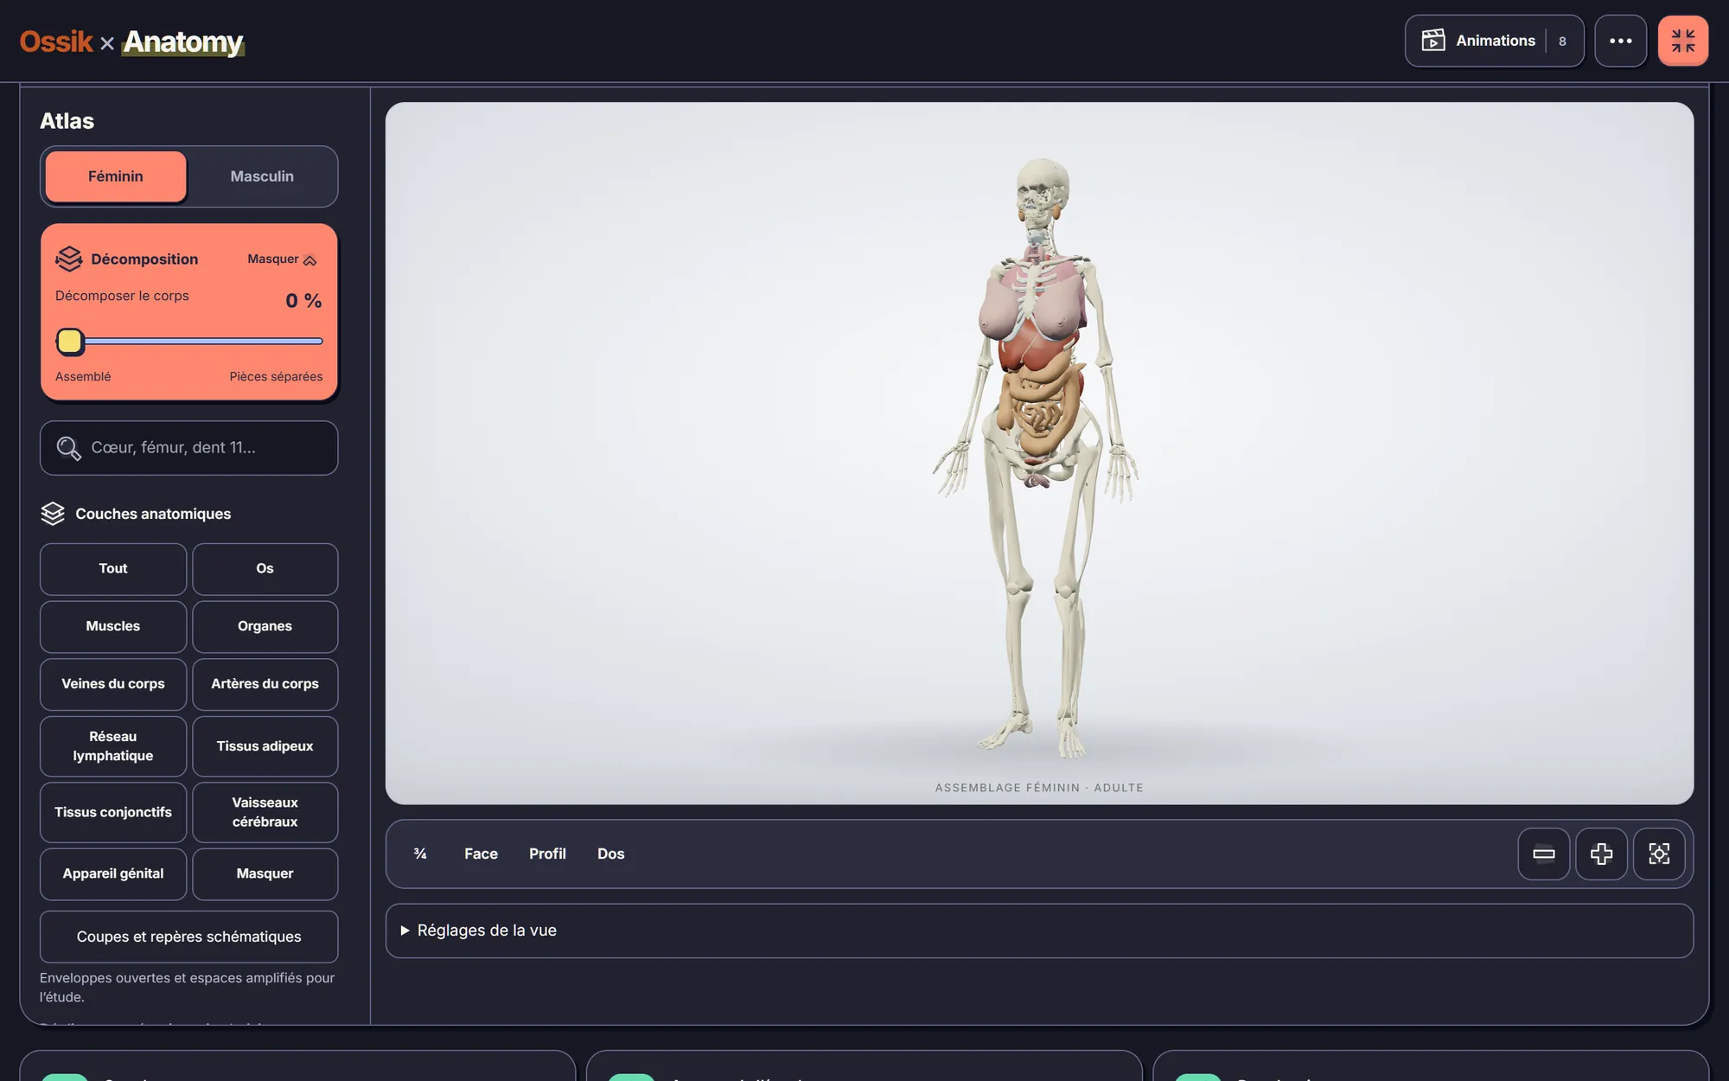Click the Tout layers button

pyautogui.click(x=113, y=569)
